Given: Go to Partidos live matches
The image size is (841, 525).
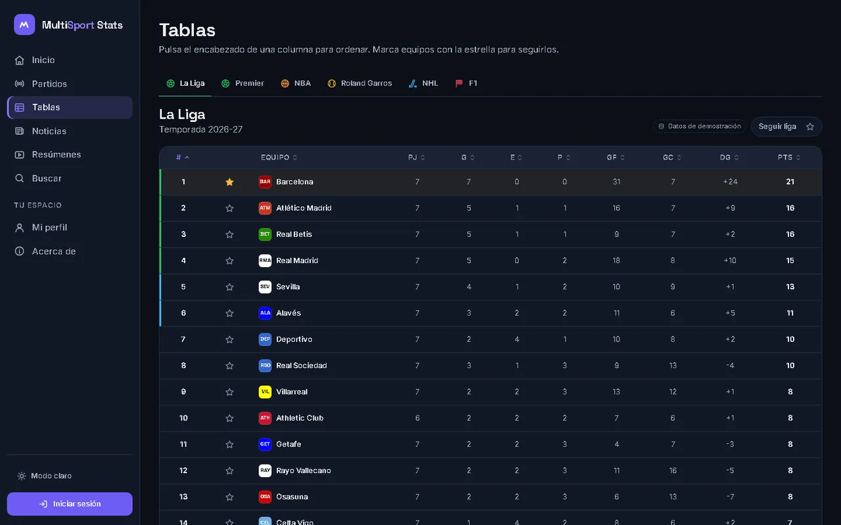Looking at the screenshot, I should [x=70, y=83].
